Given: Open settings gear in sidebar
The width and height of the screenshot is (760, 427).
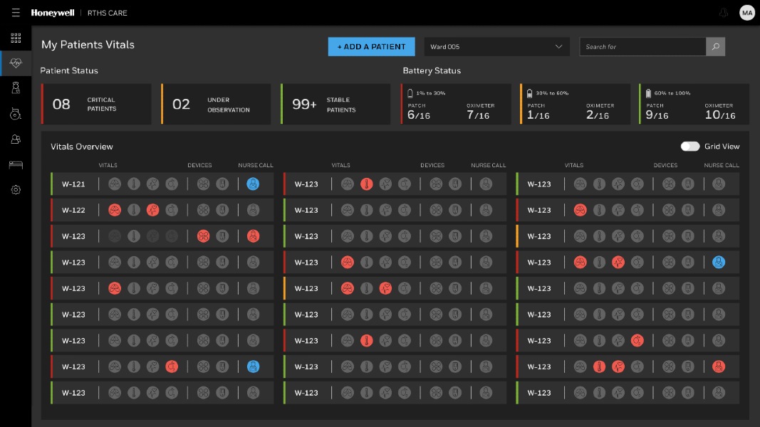Looking at the screenshot, I should (x=16, y=190).
